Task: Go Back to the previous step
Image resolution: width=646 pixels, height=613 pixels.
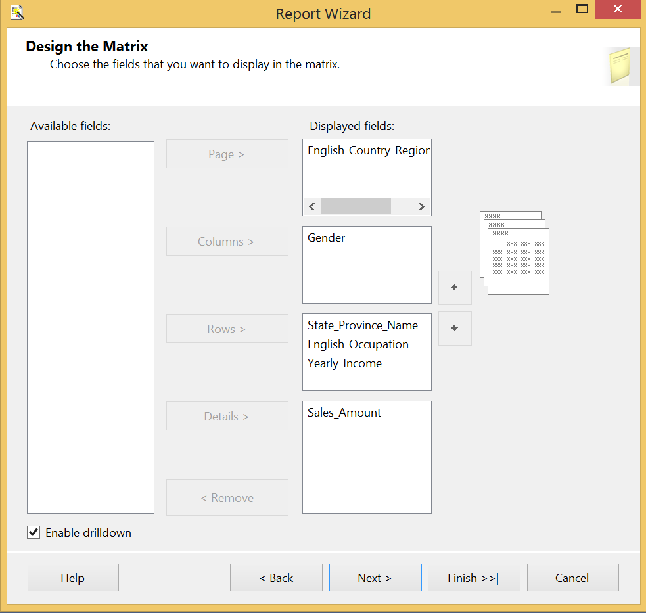Action: [x=276, y=578]
